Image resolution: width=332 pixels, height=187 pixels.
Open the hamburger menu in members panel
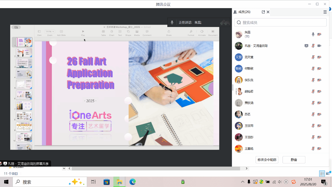pos(325,12)
